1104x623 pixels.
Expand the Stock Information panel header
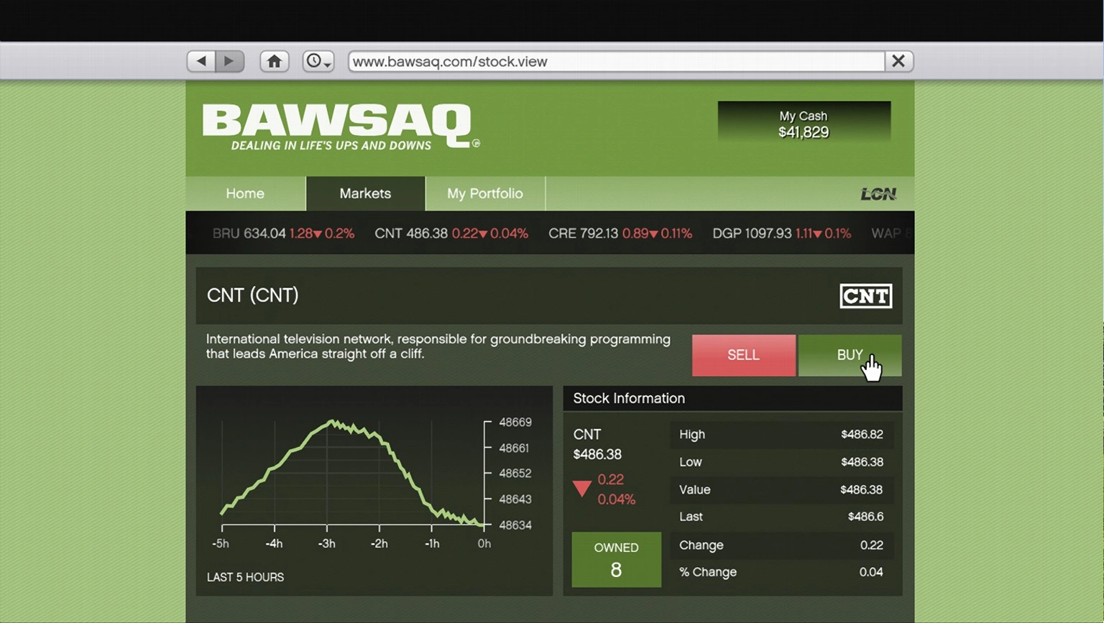pos(629,398)
